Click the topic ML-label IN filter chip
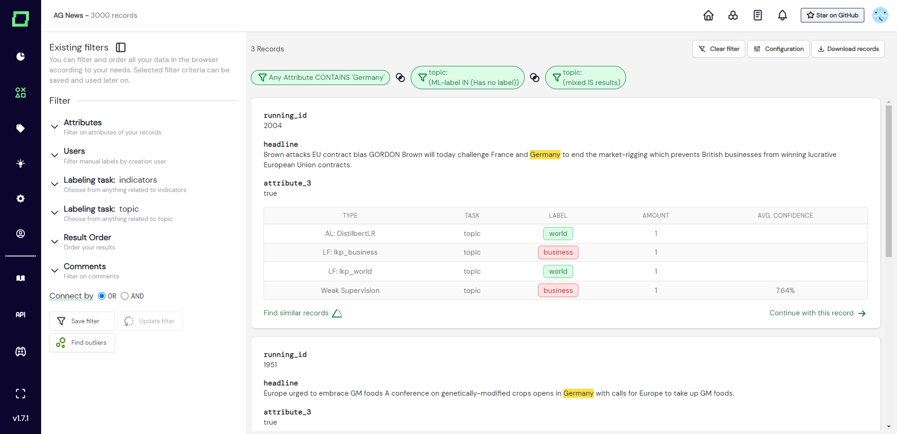 (468, 78)
